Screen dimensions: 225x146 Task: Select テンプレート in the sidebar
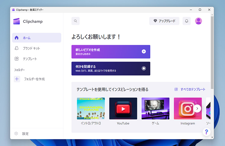pos(30,59)
